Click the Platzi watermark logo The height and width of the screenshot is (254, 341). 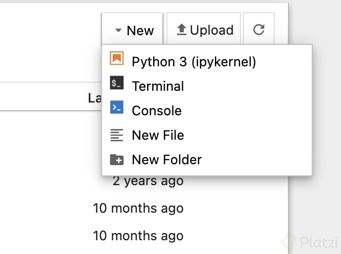pyautogui.click(x=310, y=241)
